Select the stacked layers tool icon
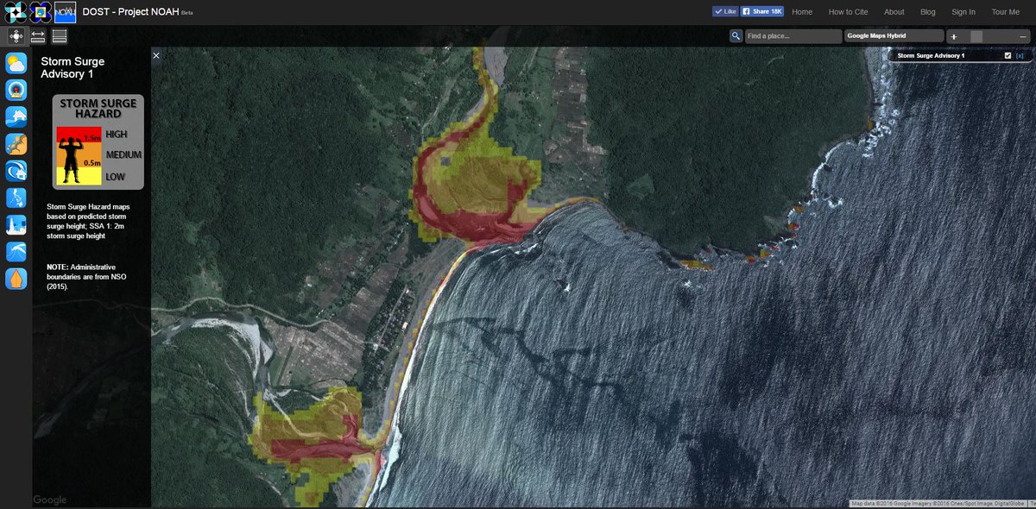 click(60, 36)
